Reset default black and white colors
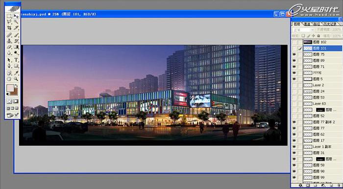Screen dimensions: 343x189 coord(8,94)
